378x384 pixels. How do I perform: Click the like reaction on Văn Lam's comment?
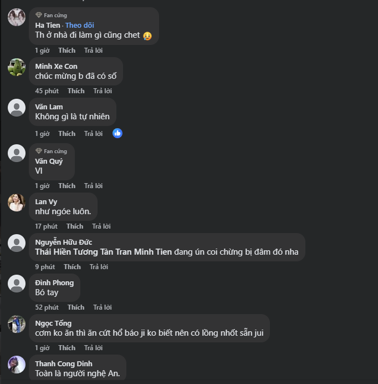click(118, 133)
